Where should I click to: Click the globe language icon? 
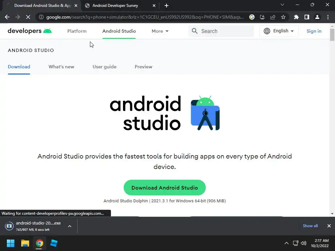point(267,31)
